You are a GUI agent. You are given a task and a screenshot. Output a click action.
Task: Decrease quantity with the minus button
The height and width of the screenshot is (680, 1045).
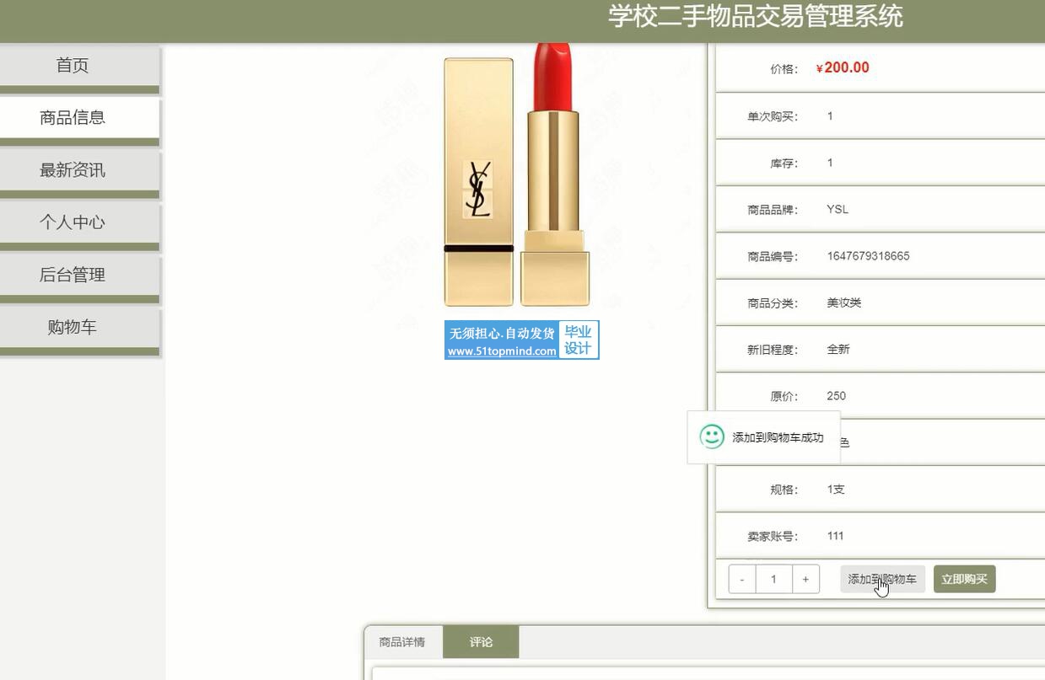tap(742, 579)
